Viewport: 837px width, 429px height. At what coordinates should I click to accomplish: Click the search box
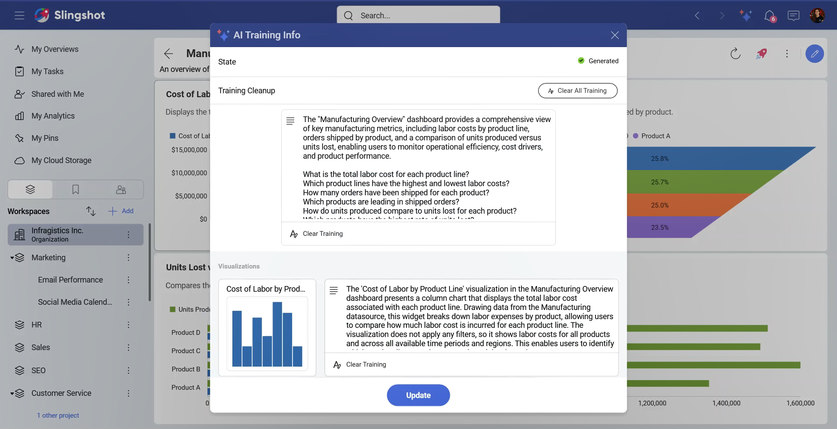click(x=418, y=15)
